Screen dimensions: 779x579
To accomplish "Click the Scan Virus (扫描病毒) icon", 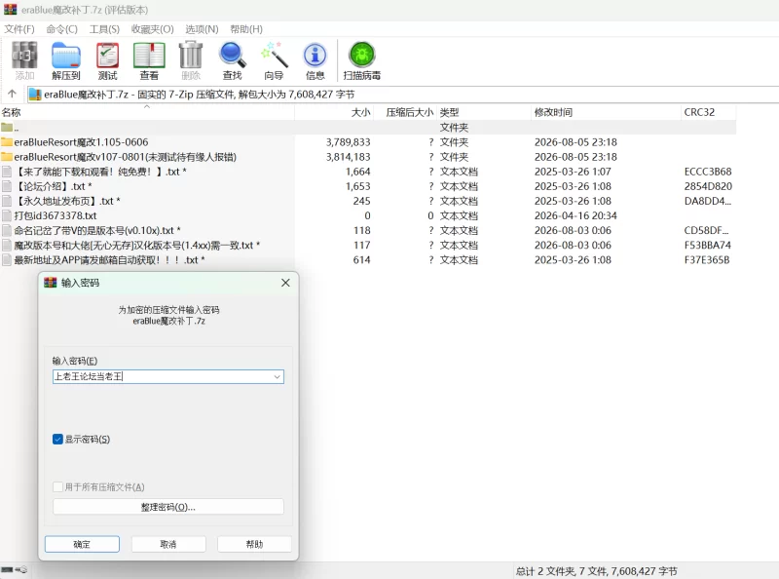I will click(x=361, y=55).
